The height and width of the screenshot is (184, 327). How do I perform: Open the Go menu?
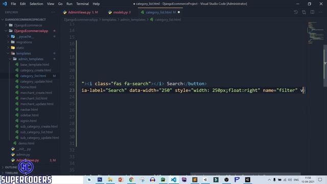coord(60,4)
